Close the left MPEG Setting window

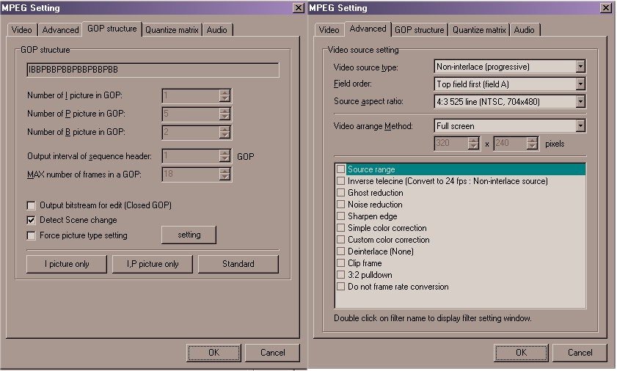pos(299,8)
